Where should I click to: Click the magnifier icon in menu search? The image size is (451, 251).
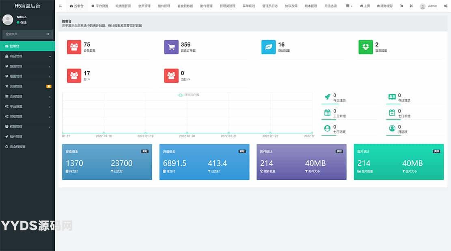click(48, 34)
